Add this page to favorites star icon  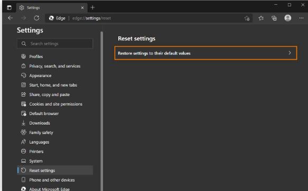coord(247,18)
